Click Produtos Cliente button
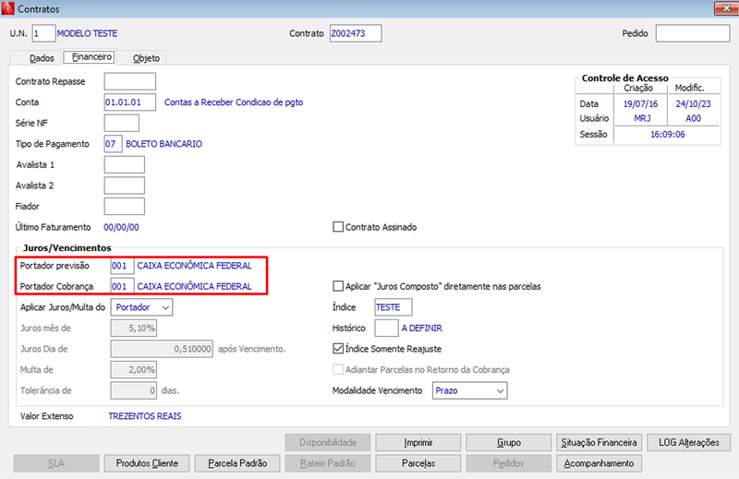The width and height of the screenshot is (739, 479). coord(147,463)
